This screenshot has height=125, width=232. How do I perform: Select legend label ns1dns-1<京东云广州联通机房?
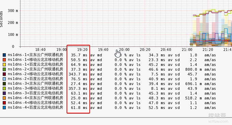[x=35, y=55]
